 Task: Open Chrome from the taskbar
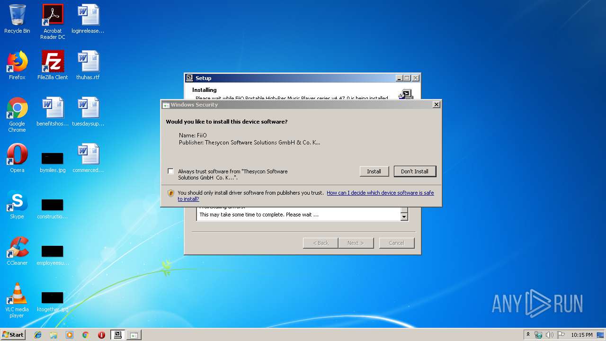(85, 335)
